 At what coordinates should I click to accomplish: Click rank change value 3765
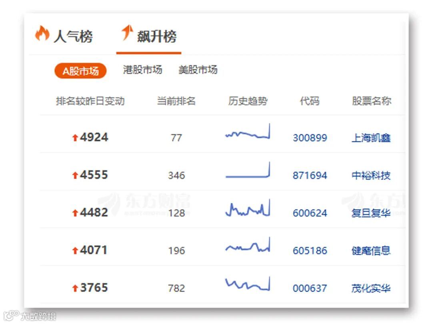click(x=94, y=288)
